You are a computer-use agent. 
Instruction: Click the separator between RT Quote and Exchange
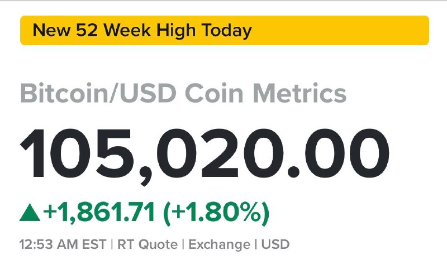(x=183, y=244)
